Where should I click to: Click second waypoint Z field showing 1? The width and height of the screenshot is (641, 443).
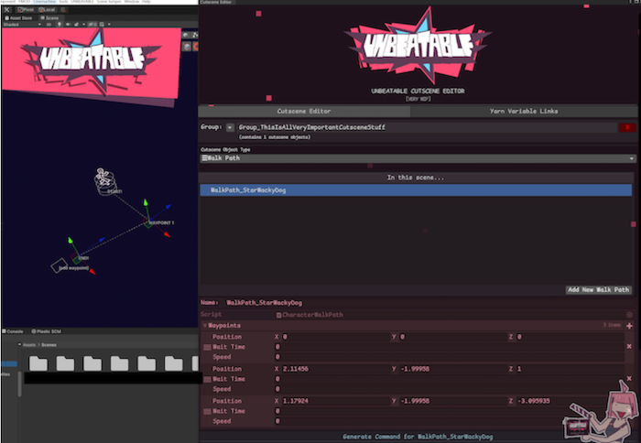point(570,369)
